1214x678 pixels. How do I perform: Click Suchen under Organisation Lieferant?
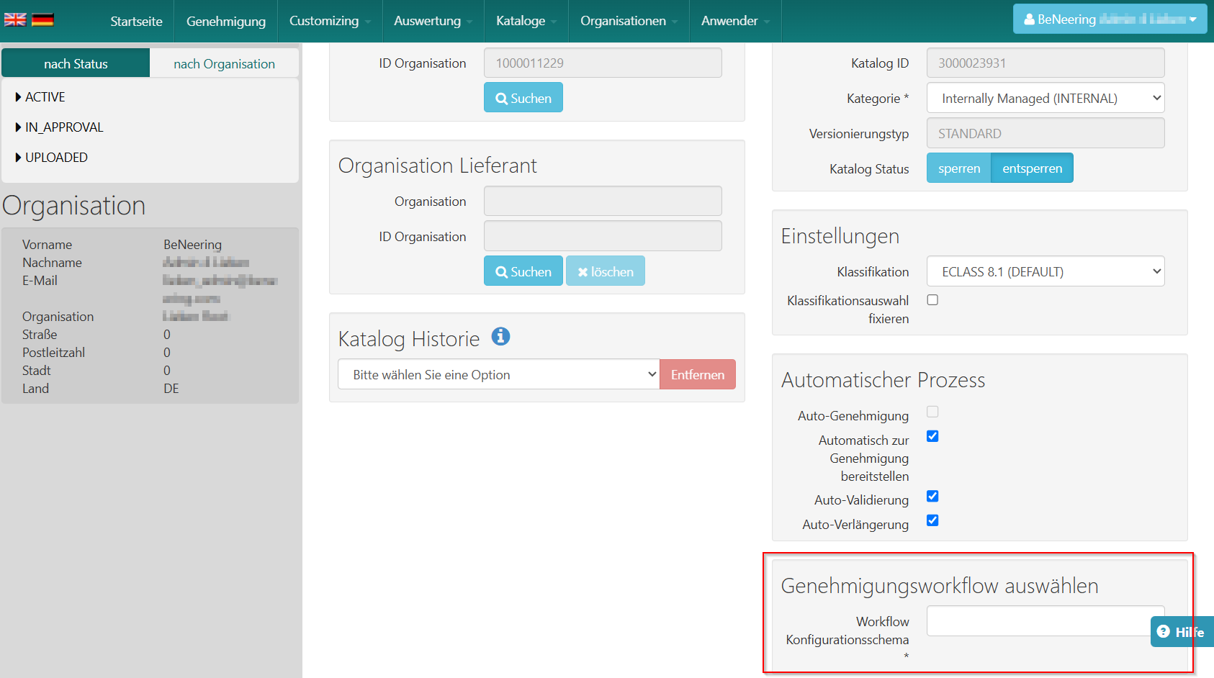(x=523, y=271)
